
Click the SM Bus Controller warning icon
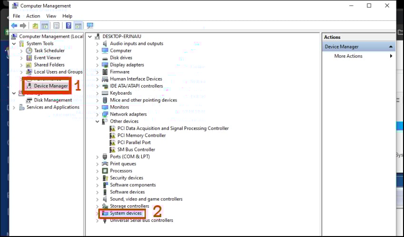coord(112,150)
